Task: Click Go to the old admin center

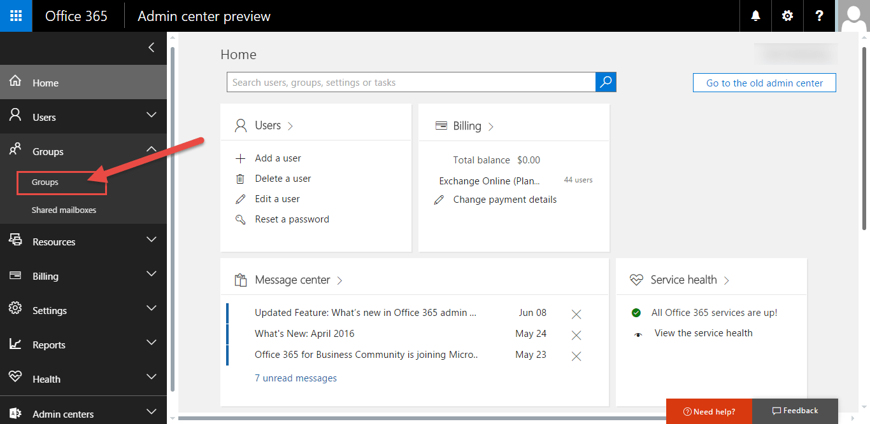Action: 764,83
